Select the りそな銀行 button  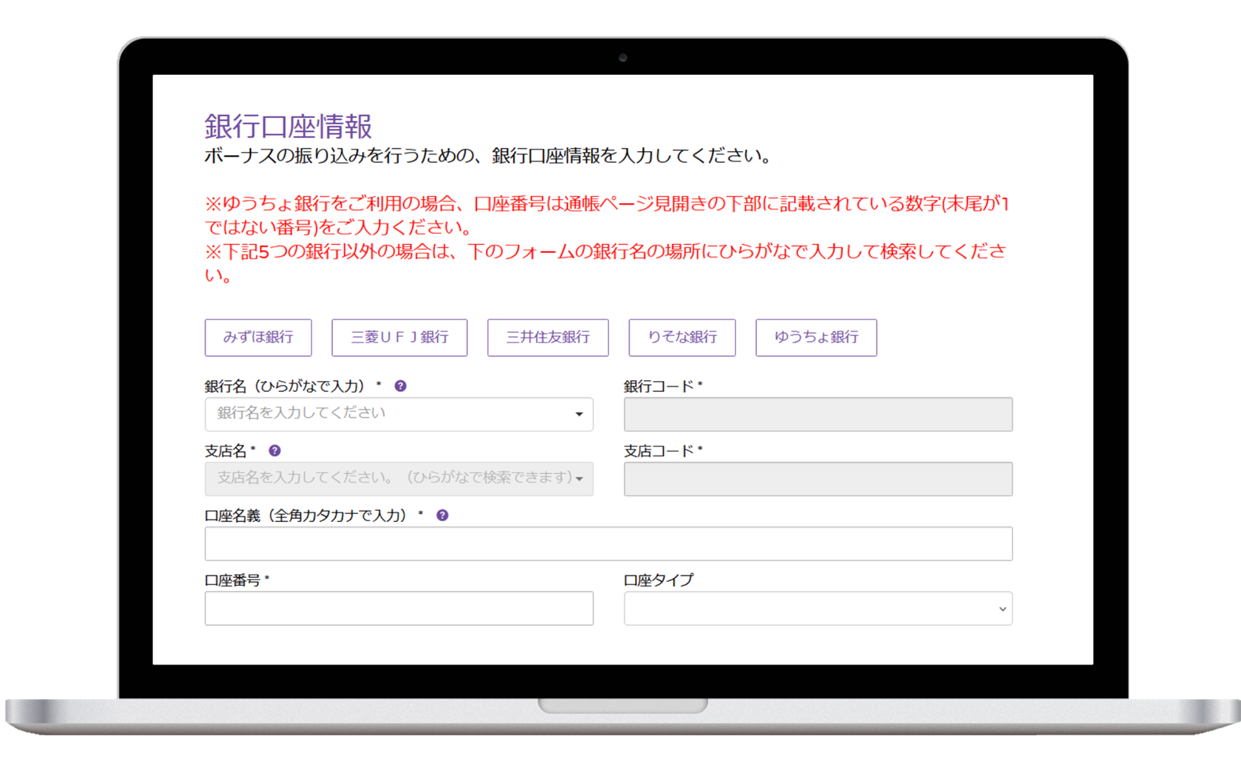681,338
